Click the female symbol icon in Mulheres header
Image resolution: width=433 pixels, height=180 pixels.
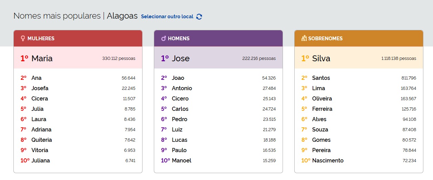pos(23,39)
